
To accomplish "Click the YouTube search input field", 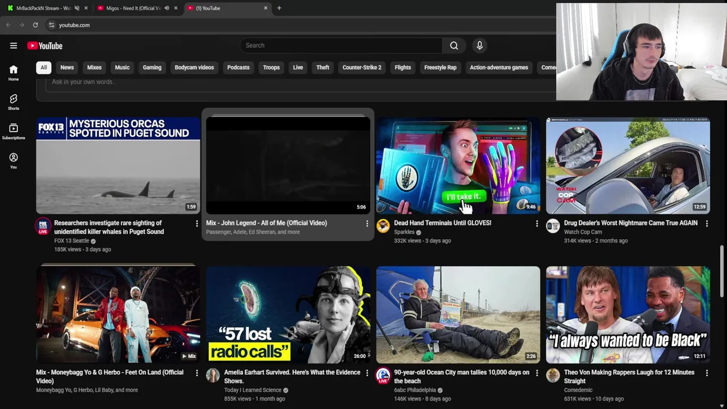I will coord(341,45).
